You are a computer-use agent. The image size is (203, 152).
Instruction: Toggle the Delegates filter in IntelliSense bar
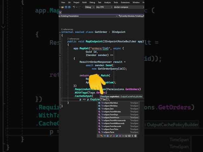point(114,136)
